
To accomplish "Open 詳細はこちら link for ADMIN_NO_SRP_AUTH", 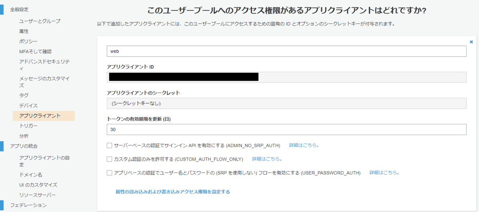I will point(304,145).
